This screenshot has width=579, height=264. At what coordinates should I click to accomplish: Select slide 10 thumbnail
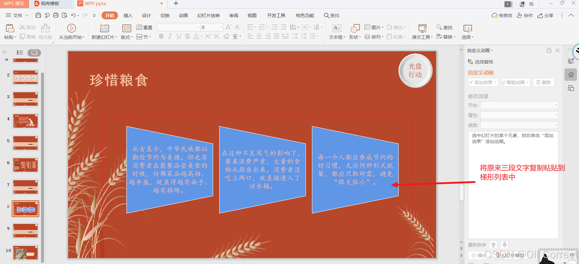pos(25,253)
